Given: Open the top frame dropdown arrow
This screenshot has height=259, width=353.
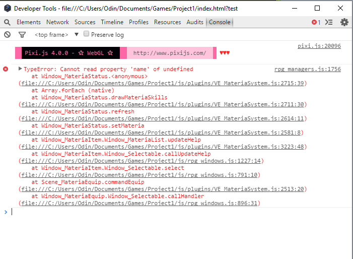Looking at the screenshot, I should (x=77, y=34).
